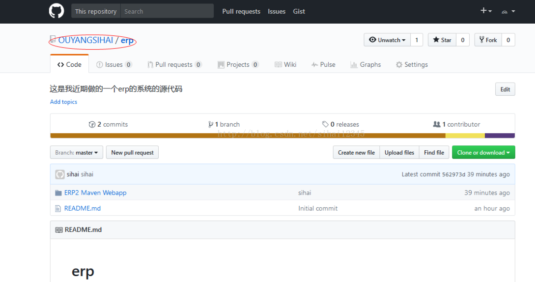Screen dimensions: 535x282
Task: Open the 'Initial commit' message link
Action: click(x=318, y=208)
